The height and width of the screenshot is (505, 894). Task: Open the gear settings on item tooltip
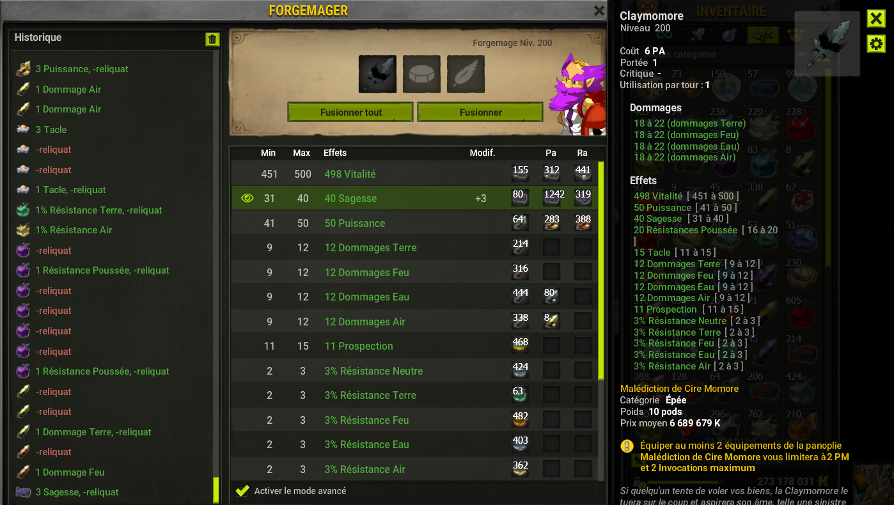tap(876, 43)
